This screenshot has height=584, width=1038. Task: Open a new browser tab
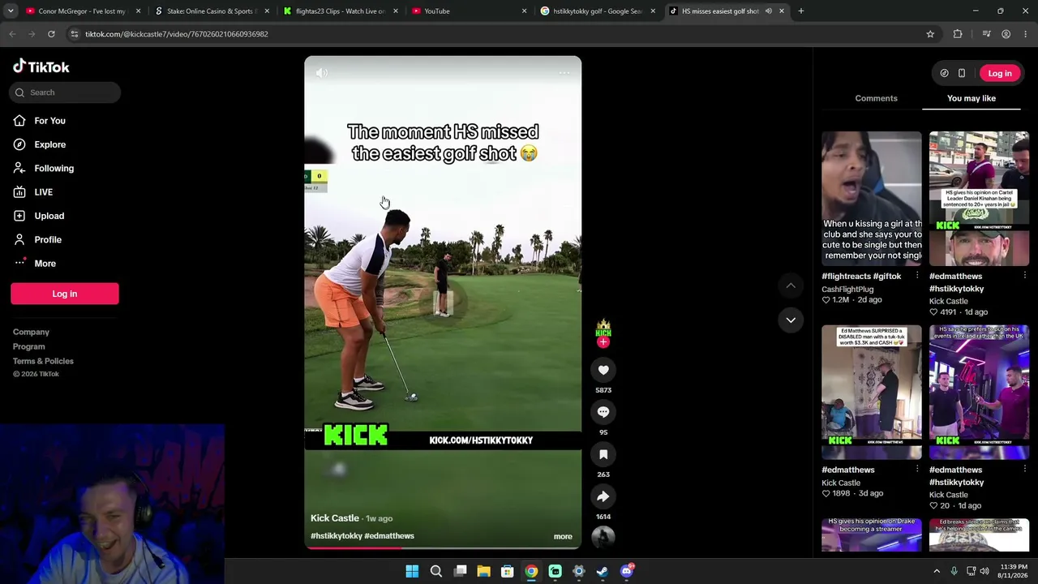[801, 11]
